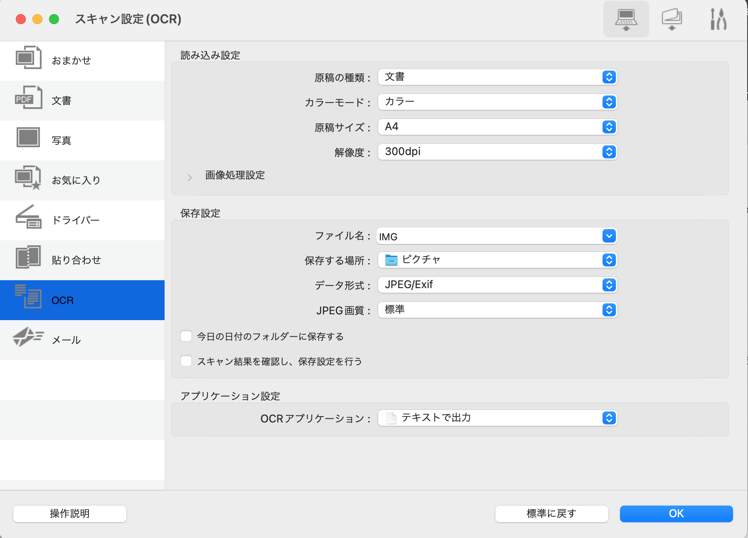The image size is (748, 538).
Task: Click the green zoom button
Action: click(54, 19)
